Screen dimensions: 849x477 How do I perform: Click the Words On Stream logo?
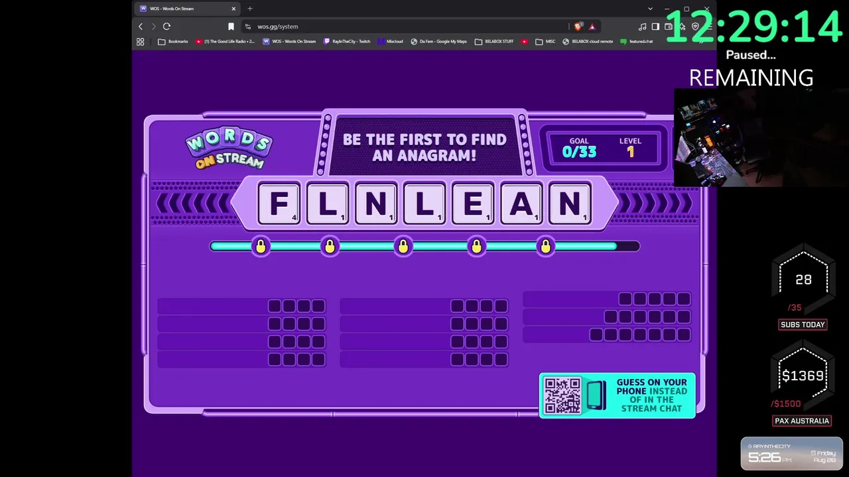[229, 148]
